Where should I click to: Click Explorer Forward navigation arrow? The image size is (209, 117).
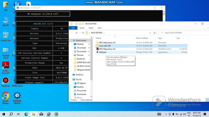76,33
